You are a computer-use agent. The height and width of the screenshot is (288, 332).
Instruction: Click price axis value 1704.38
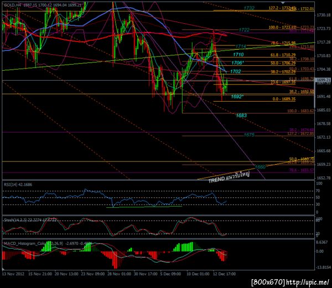pyautogui.click(x=324, y=69)
